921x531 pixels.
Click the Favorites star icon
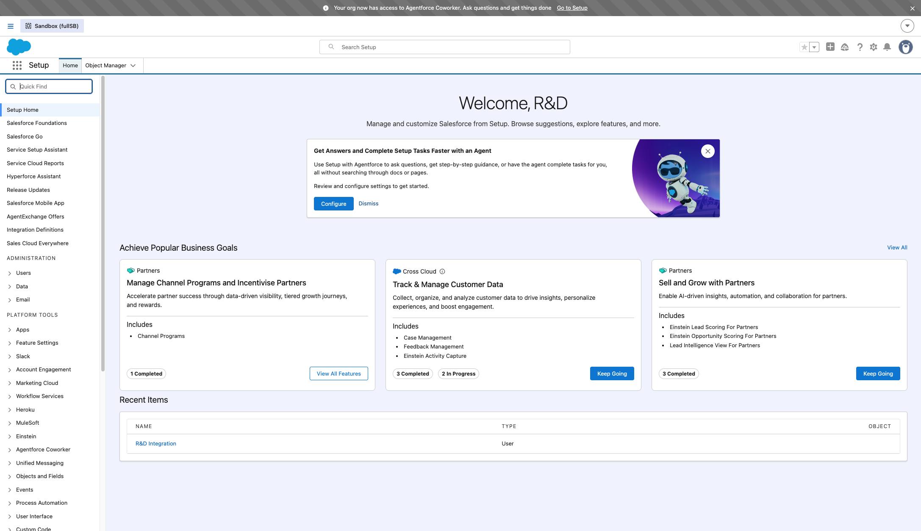click(804, 47)
